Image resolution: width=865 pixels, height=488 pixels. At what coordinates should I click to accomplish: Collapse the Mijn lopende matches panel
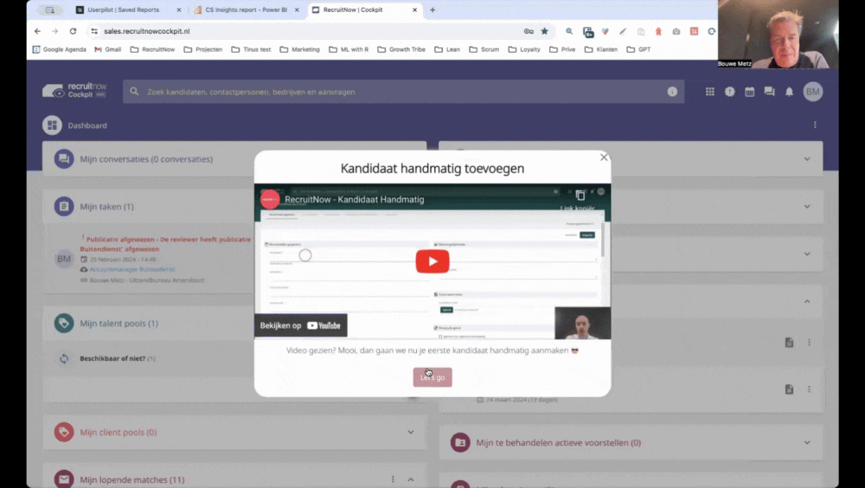411,479
